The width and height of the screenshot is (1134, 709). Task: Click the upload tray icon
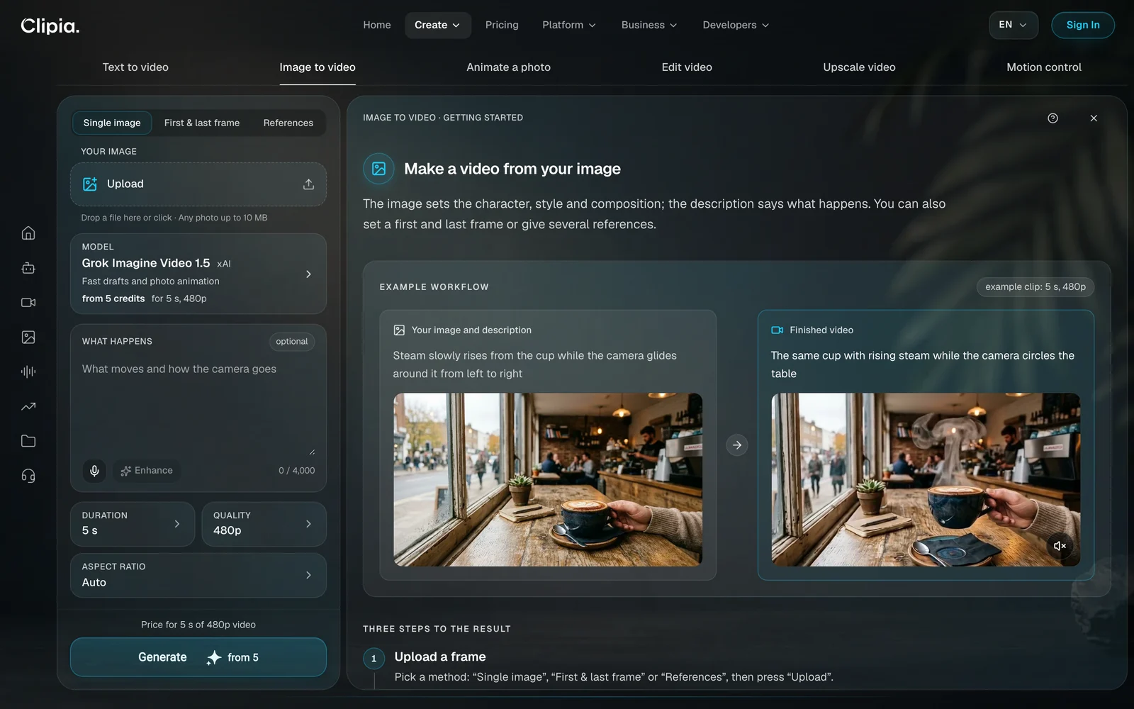(308, 184)
